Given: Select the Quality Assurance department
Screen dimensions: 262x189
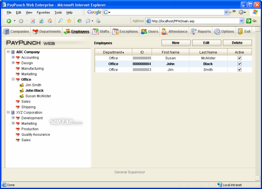Looking at the screenshot, I should (x=36, y=135).
